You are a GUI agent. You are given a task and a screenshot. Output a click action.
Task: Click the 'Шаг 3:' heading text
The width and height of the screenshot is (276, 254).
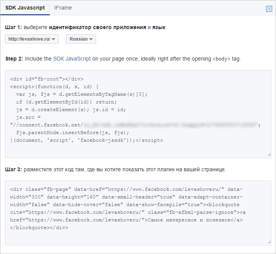(13, 169)
